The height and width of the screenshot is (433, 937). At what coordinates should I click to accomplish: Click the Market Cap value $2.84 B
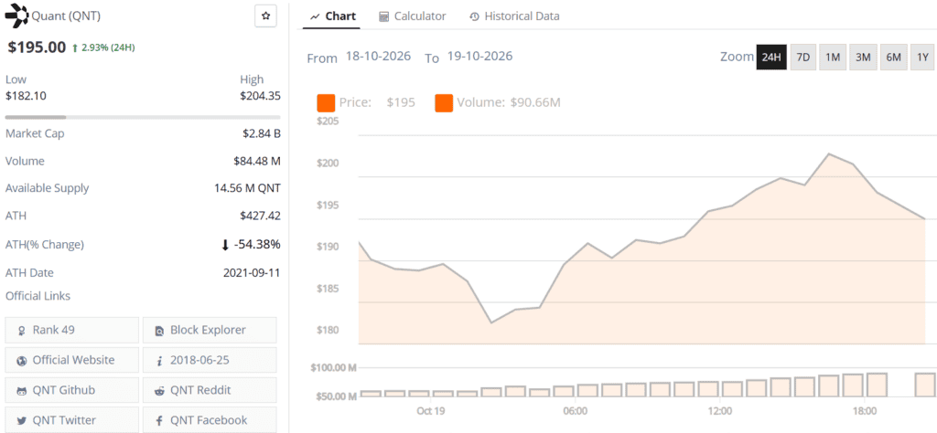[x=261, y=133]
